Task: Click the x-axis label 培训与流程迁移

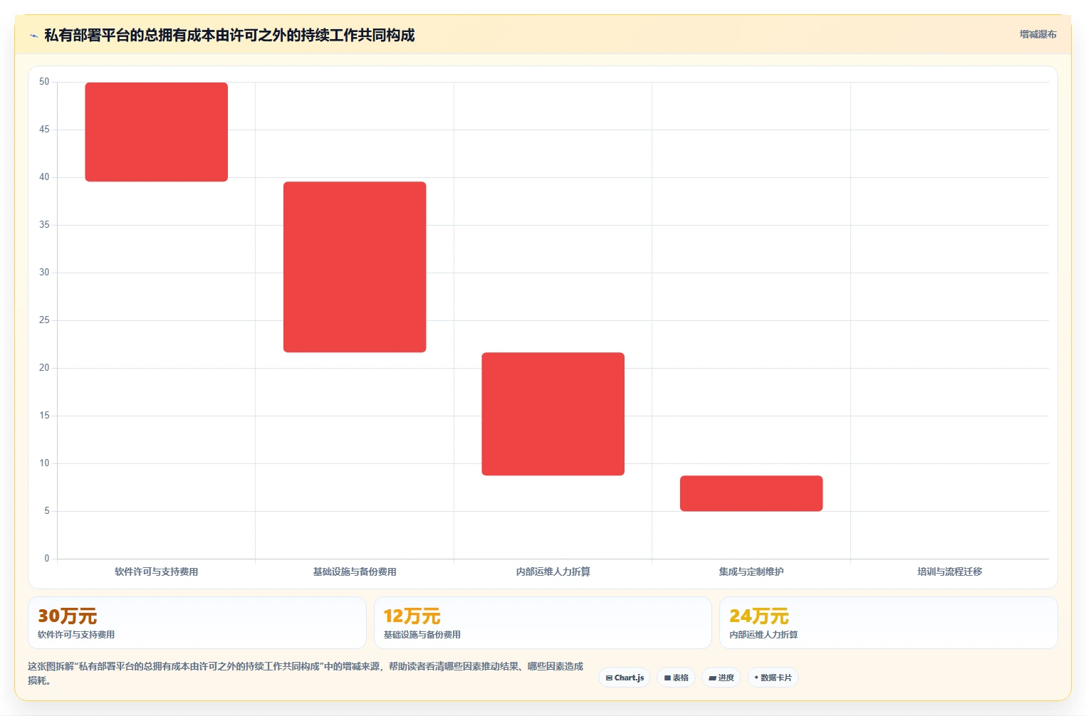Action: pos(950,572)
